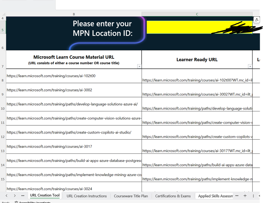Show more sheets after Applied Skills tab
Screen dimensions: 263x203
237,196
